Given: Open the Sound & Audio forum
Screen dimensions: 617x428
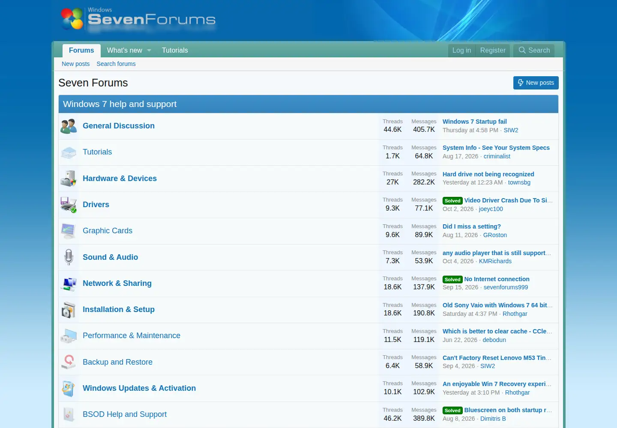Looking at the screenshot, I should [x=110, y=257].
